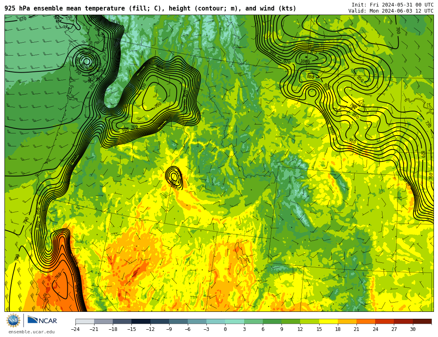Viewport: 438px width, 337px height.
Task: Pick the colorbar swatch between -24 and -21
Action: click(x=85, y=321)
